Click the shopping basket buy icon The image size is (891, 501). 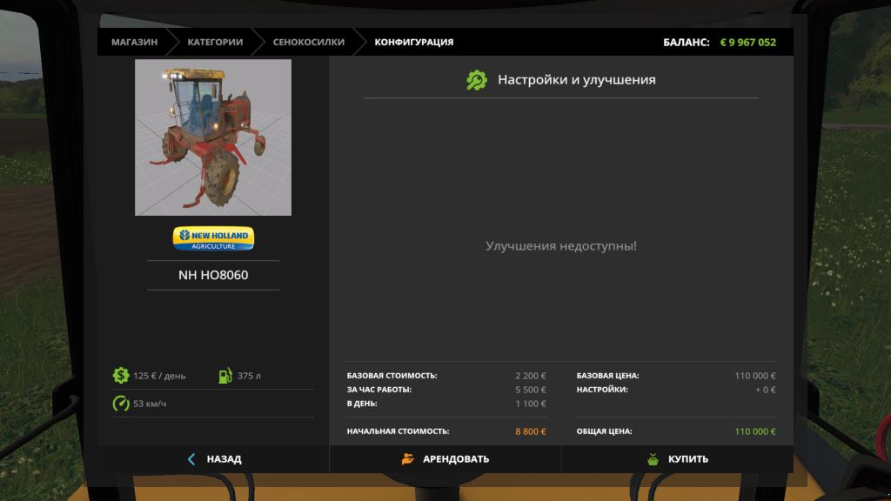pos(653,459)
